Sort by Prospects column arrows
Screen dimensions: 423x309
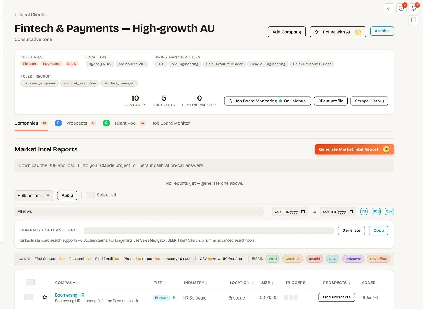[x=349, y=283]
